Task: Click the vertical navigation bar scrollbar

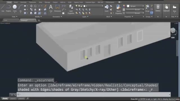Action: coord(177,48)
